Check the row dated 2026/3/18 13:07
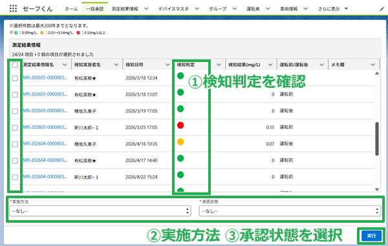 [15, 95]
